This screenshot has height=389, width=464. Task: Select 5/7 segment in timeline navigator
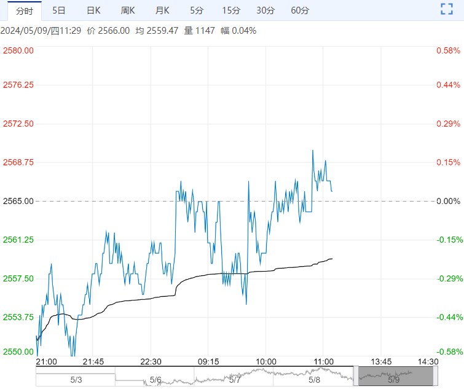click(235, 380)
